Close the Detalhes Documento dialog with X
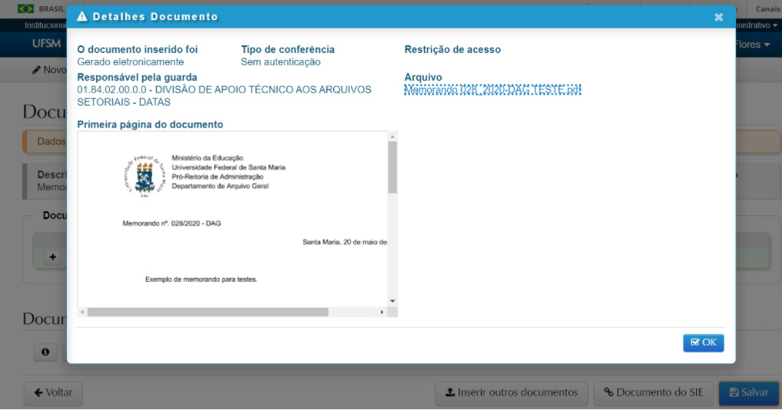The image size is (782, 410). point(718,17)
